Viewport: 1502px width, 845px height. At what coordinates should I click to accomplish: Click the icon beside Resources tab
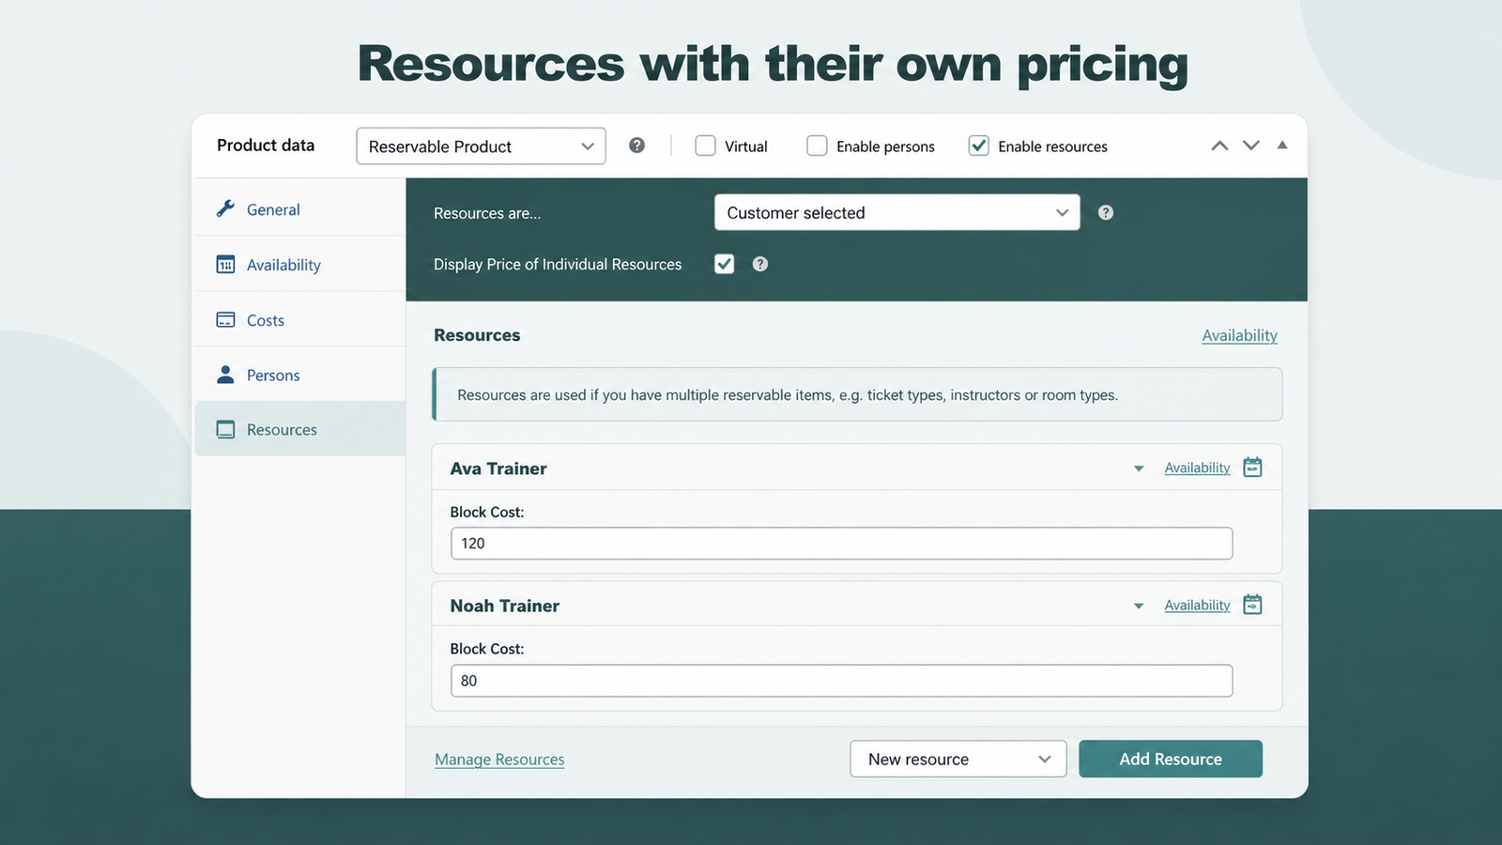225,429
